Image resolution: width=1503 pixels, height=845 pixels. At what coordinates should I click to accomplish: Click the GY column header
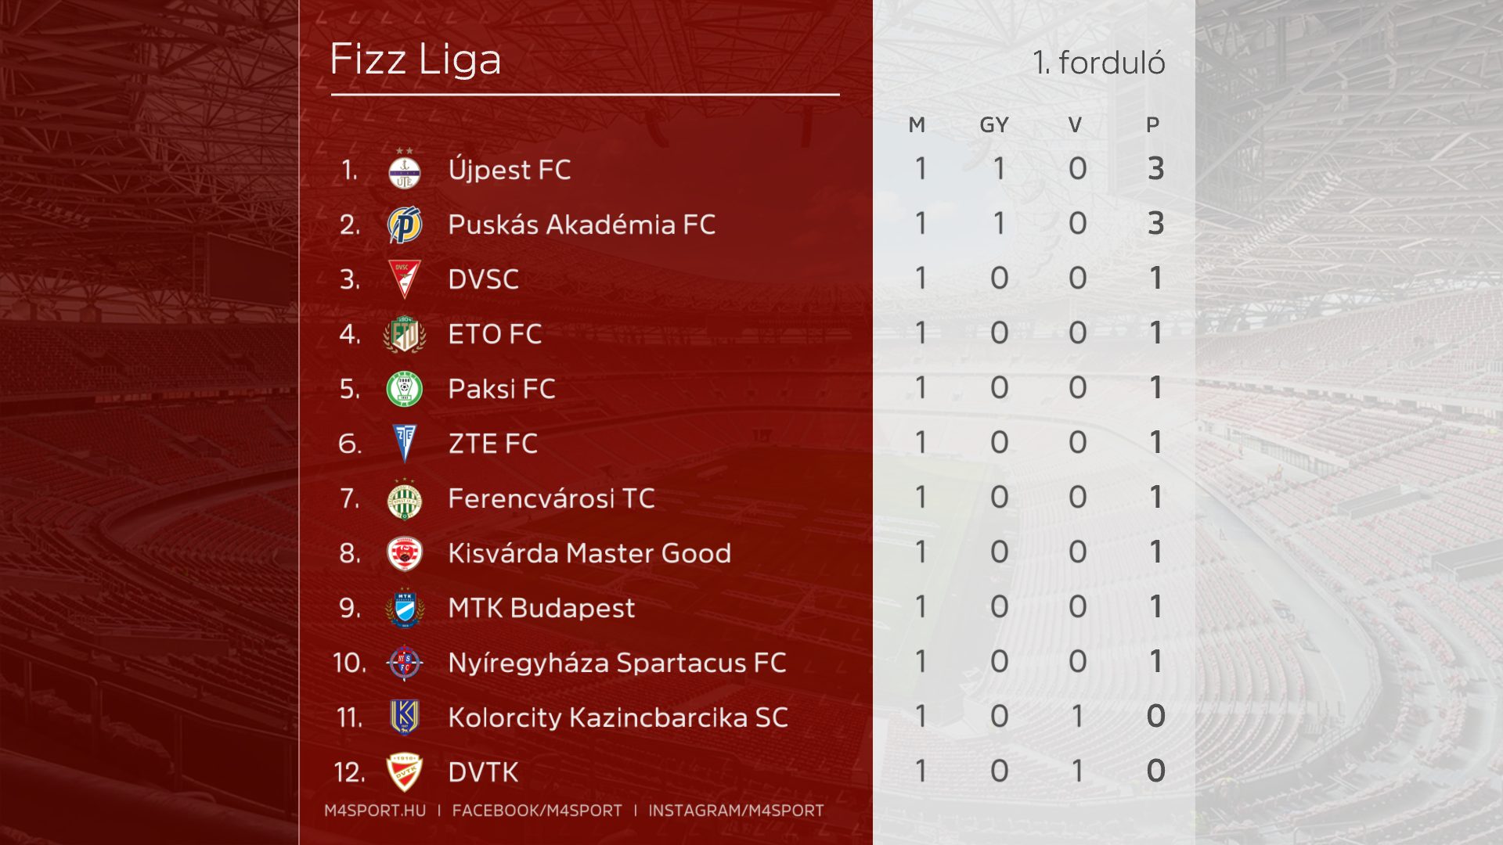click(x=994, y=125)
